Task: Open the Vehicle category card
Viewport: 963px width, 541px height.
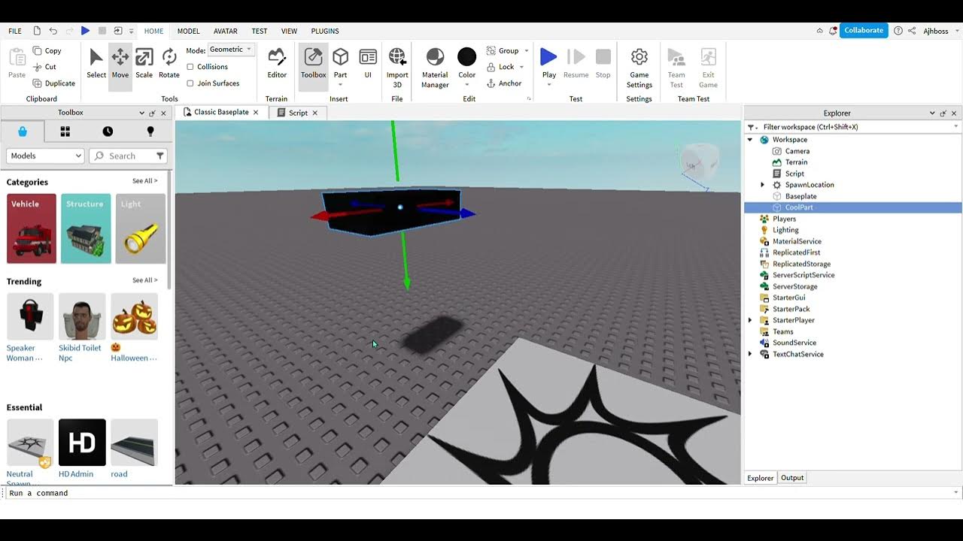Action: [32, 228]
